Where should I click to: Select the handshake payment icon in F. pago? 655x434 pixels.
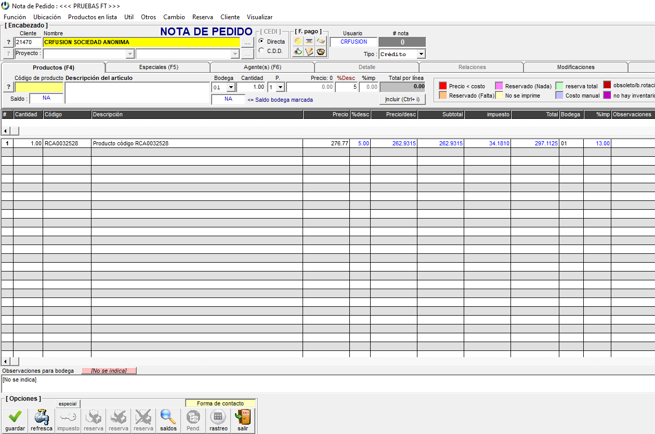(x=321, y=52)
